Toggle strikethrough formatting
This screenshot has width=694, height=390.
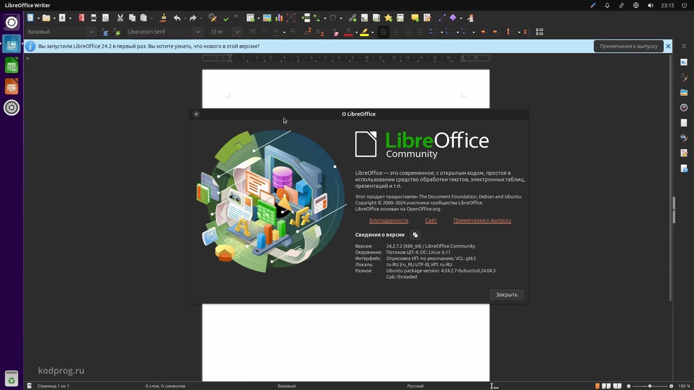[x=293, y=32]
